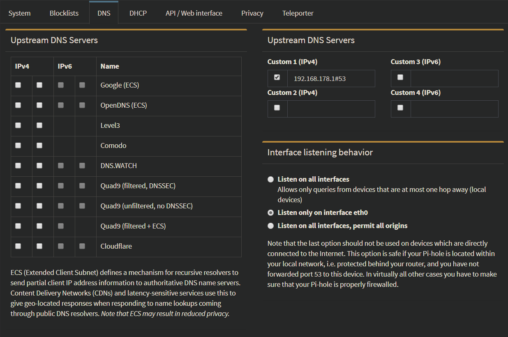The image size is (508, 337).
Task: Select first IPv4 checkbox for Cloudflare
Action: pos(18,246)
